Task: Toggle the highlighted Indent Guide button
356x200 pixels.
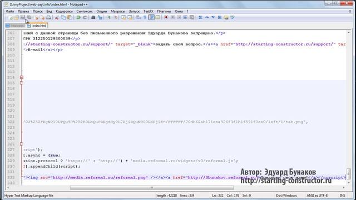Action: 151,17
